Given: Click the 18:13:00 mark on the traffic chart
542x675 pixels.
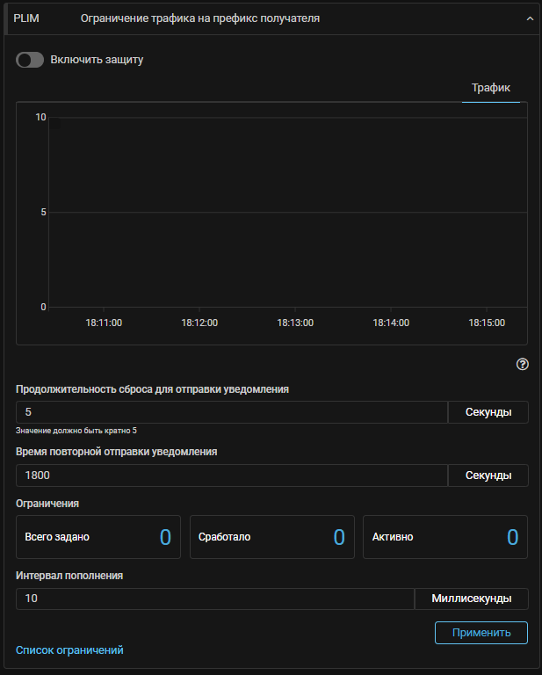Looking at the screenshot, I should pos(295,323).
